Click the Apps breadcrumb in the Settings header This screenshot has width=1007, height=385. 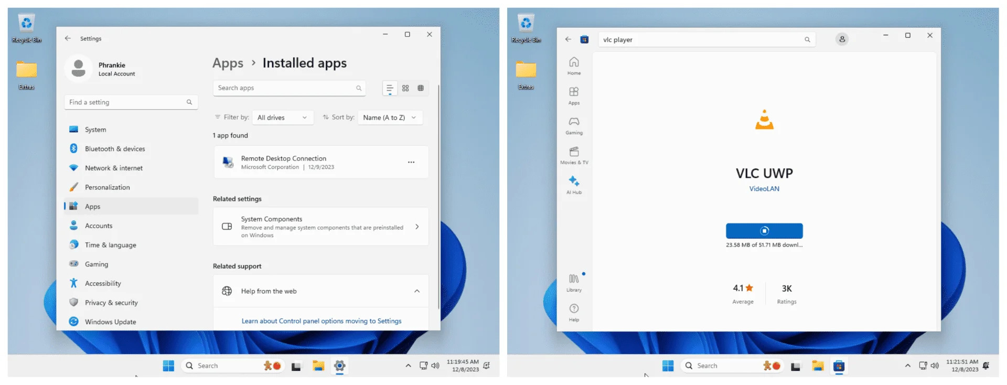pos(228,63)
